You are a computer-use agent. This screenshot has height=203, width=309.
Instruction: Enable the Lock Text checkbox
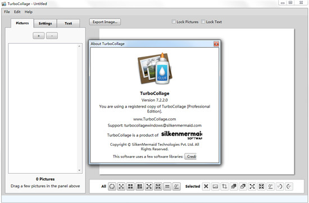pos(203,22)
